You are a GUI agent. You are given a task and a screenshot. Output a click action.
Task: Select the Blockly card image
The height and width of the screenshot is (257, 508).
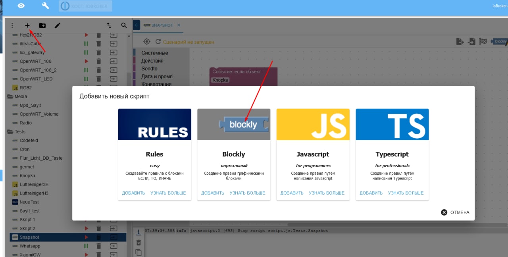tap(234, 124)
